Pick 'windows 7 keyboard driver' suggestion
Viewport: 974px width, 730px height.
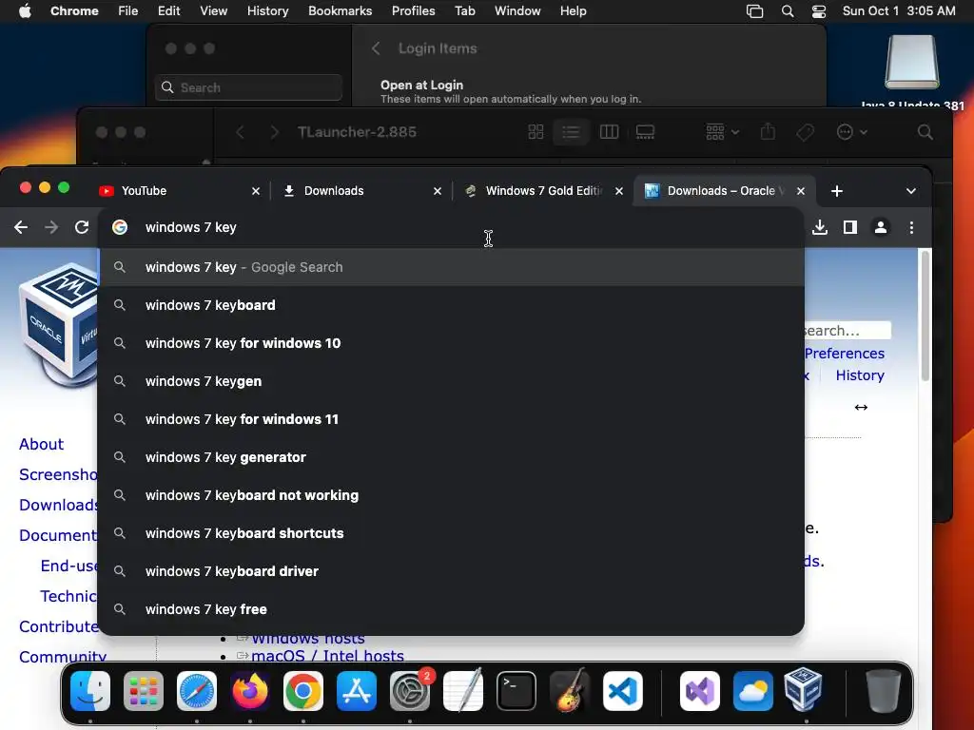point(451,571)
